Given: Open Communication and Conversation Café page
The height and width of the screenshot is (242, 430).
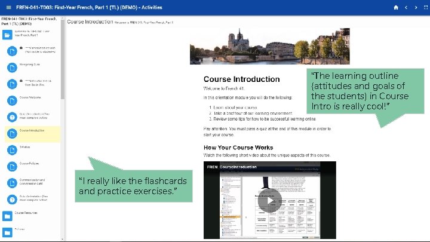Looking at the screenshot, I should click(x=32, y=182).
